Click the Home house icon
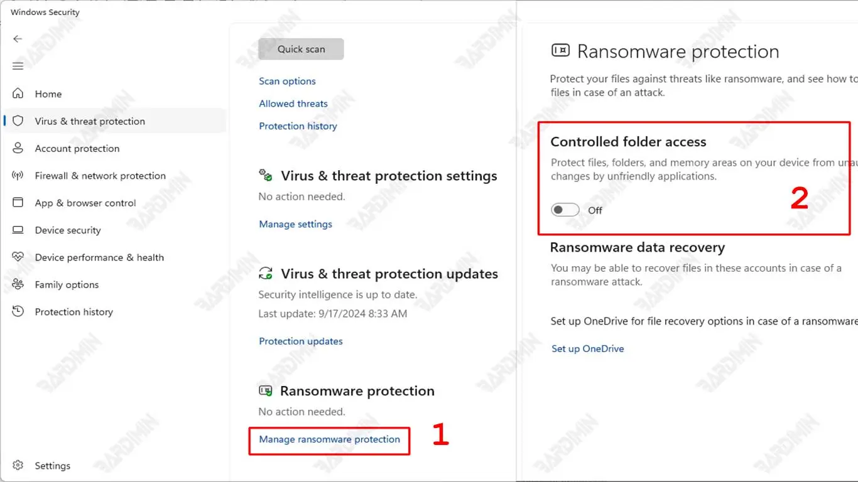 coord(18,94)
